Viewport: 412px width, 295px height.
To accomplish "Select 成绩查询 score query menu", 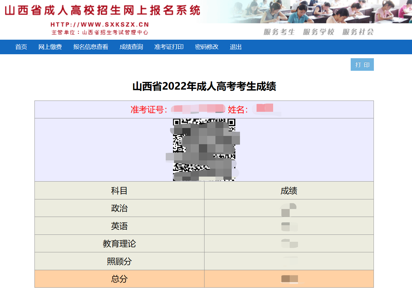I will click(131, 47).
